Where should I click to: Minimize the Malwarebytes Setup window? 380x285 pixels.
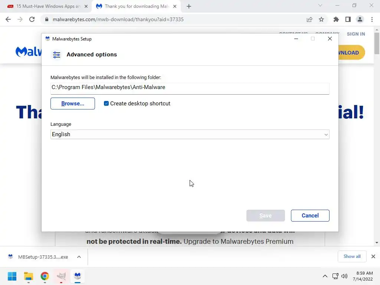tap(296, 39)
